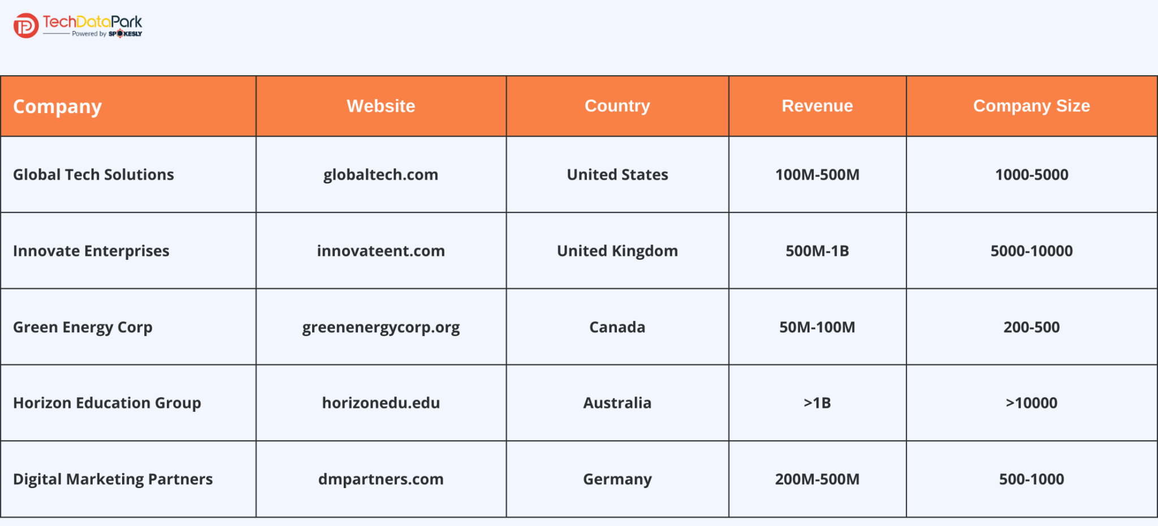The width and height of the screenshot is (1158, 526).
Task: Click the Company column header
Action: [58, 106]
